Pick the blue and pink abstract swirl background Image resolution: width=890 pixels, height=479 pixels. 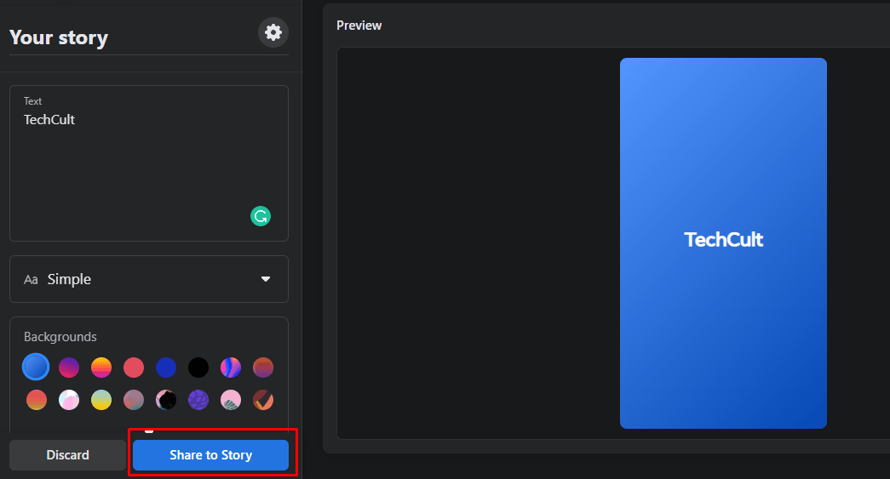coord(231,368)
